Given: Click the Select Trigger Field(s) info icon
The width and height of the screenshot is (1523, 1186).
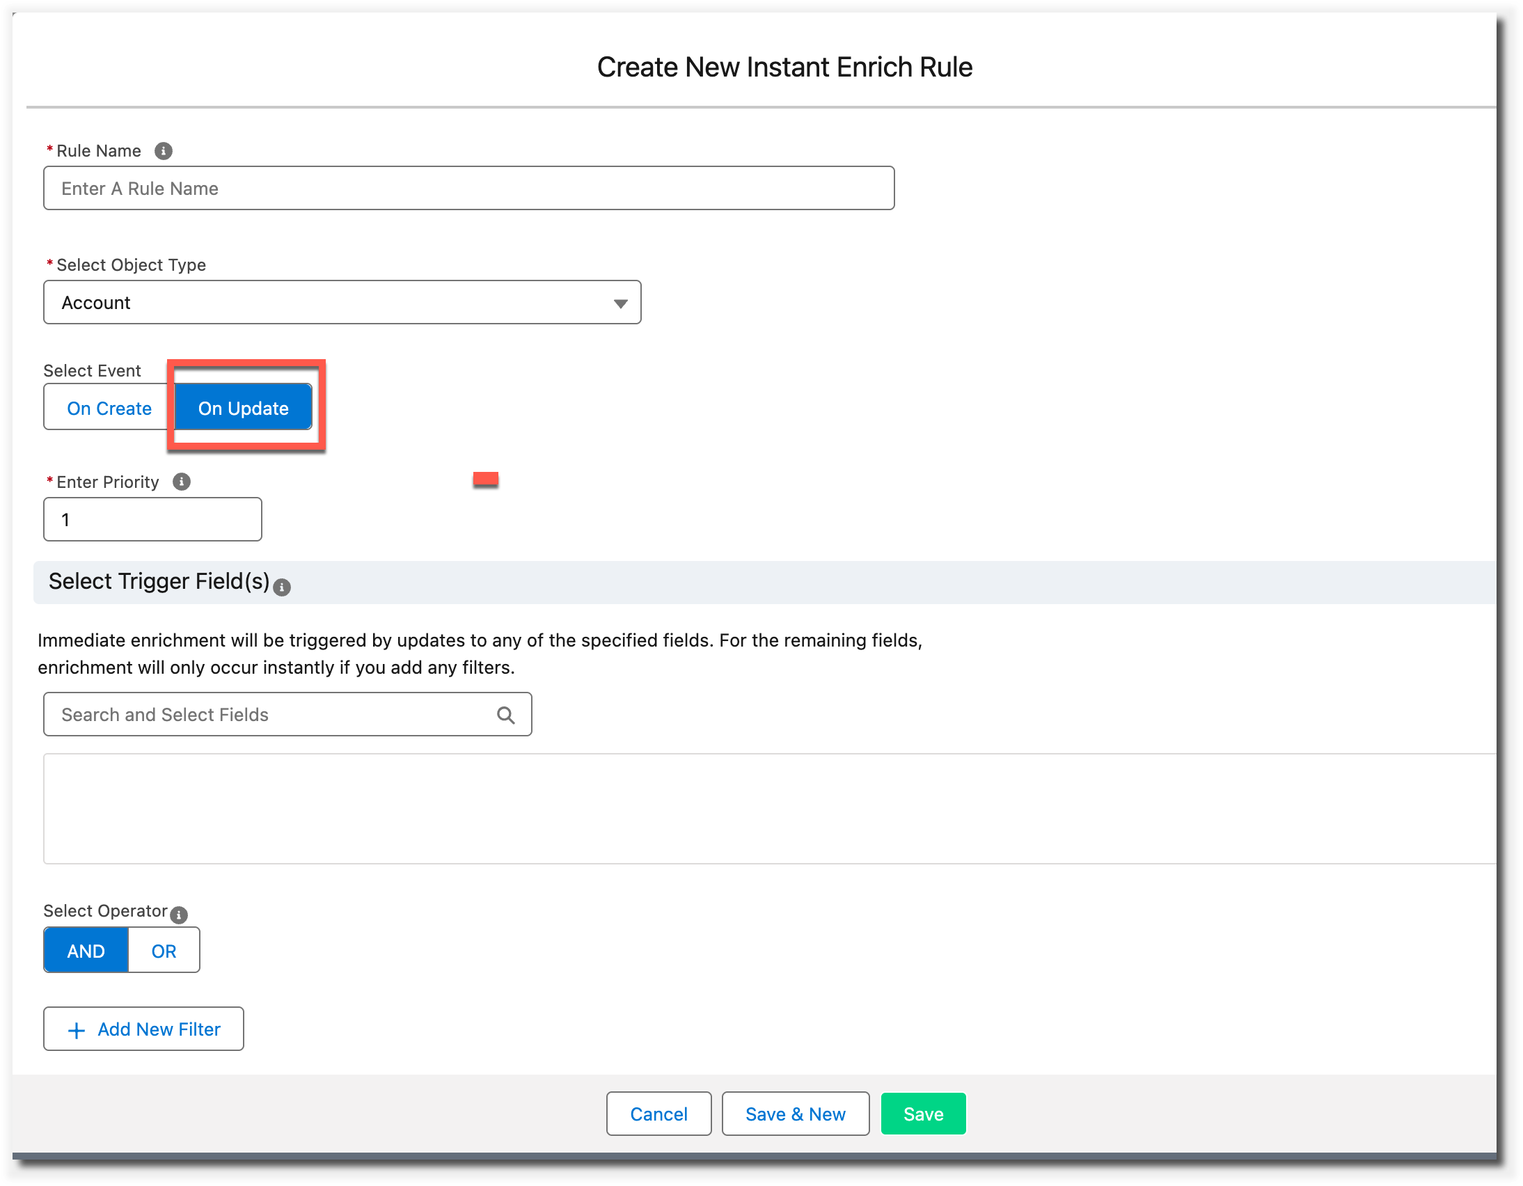Looking at the screenshot, I should pos(282,587).
